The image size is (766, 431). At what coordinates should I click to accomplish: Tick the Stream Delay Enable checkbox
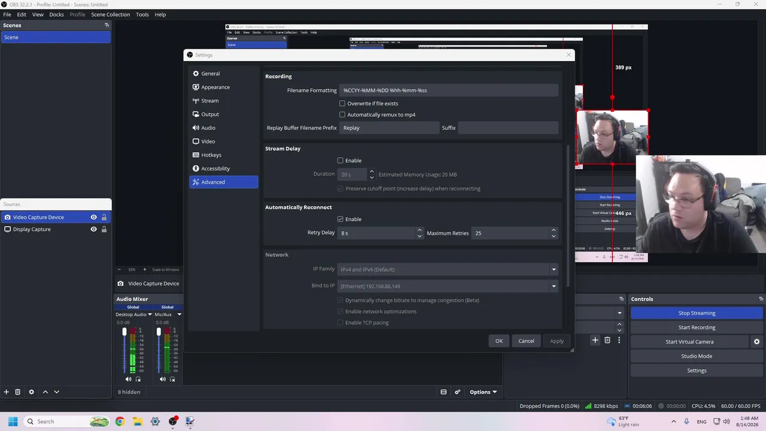[x=341, y=160]
